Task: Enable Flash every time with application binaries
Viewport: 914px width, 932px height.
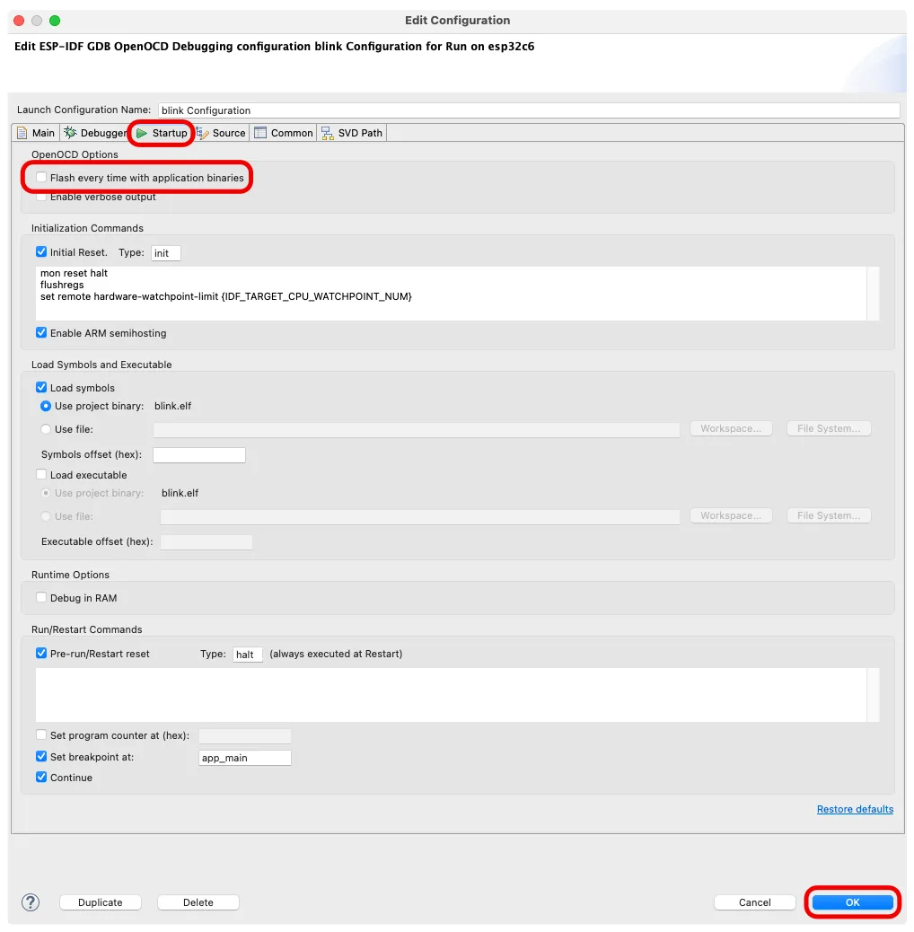Action: coord(41,178)
